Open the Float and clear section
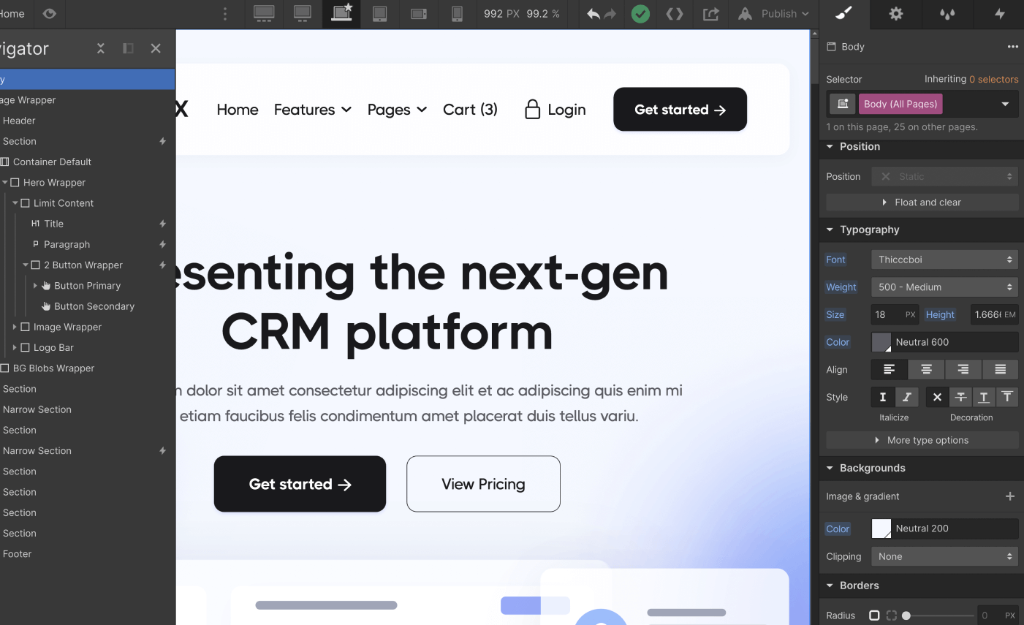Screen dimensions: 1024x625 point(922,202)
